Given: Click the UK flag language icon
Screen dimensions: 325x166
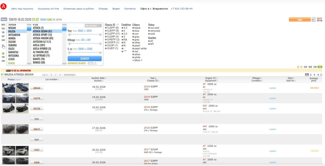Looking at the screenshot, I should coord(318,21).
